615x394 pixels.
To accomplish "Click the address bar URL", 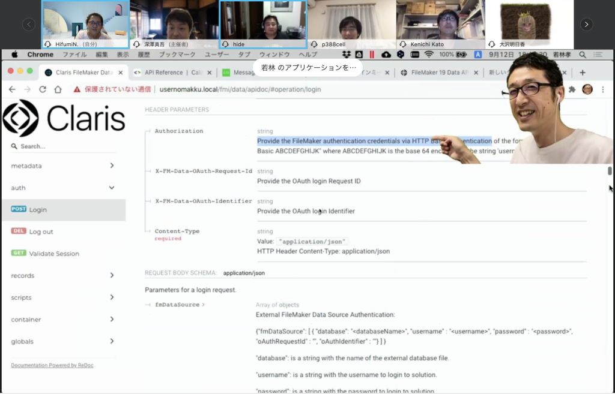I will pyautogui.click(x=240, y=89).
